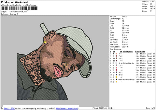Image resolution: width=156 pixels, height=110 pixels.
Task: Select thread code 1254
Action: pyautogui.click(x=138, y=54)
